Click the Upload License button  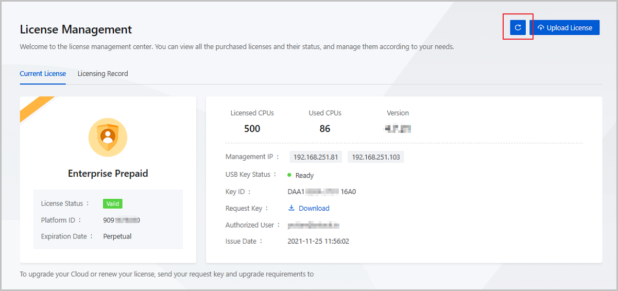click(564, 28)
